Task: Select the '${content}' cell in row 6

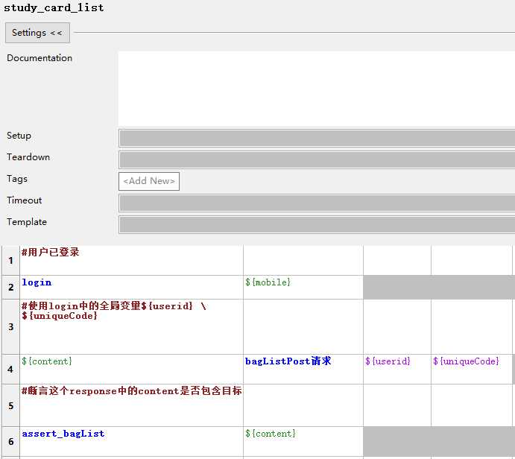Action: click(303, 442)
